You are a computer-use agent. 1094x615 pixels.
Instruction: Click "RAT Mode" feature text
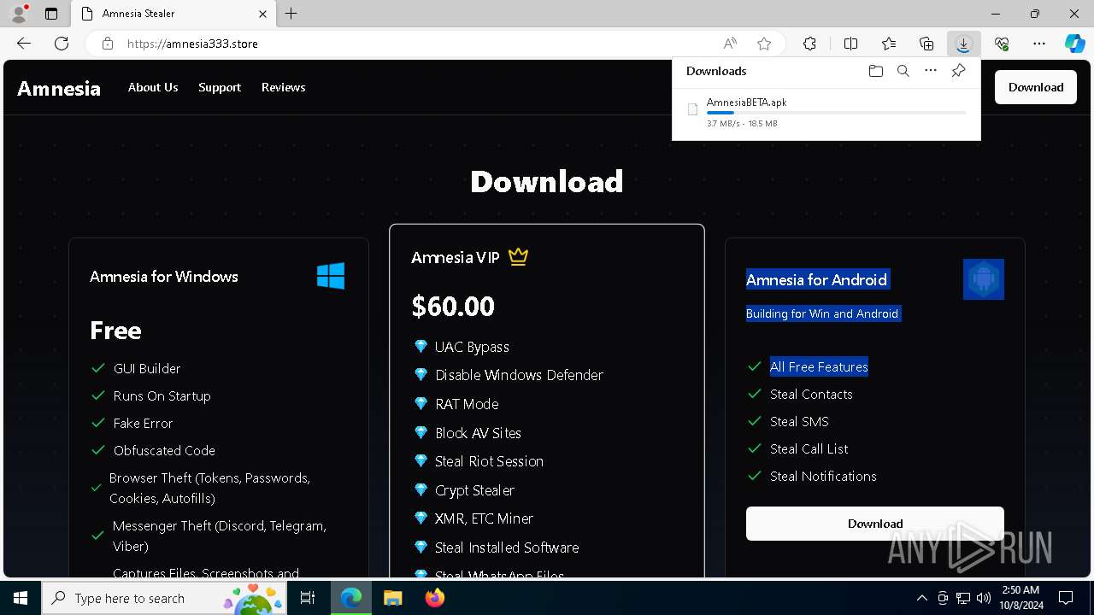(x=467, y=404)
